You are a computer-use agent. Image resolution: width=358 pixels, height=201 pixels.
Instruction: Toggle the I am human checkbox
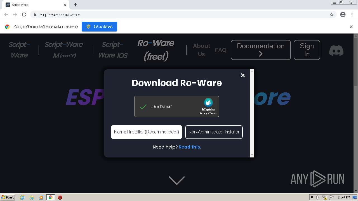pos(143,106)
